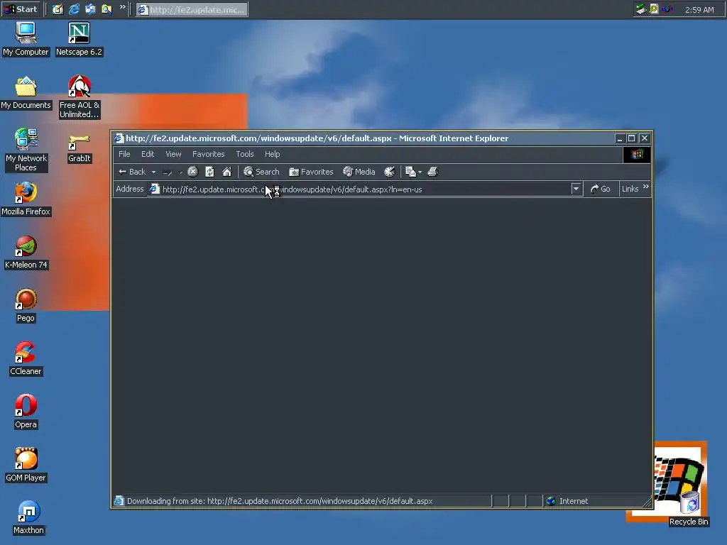Click the Forward arrow button

click(168, 172)
